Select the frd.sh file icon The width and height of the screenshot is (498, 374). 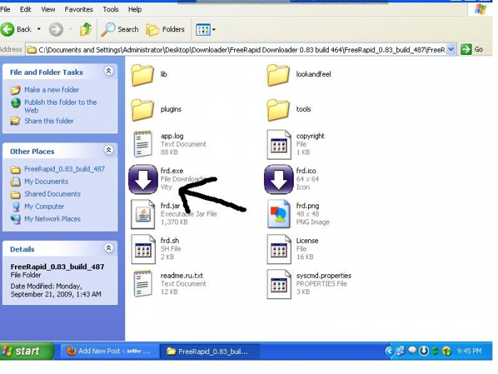pyautogui.click(x=143, y=249)
